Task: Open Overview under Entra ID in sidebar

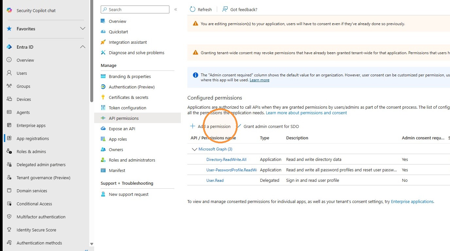Action: (x=25, y=60)
